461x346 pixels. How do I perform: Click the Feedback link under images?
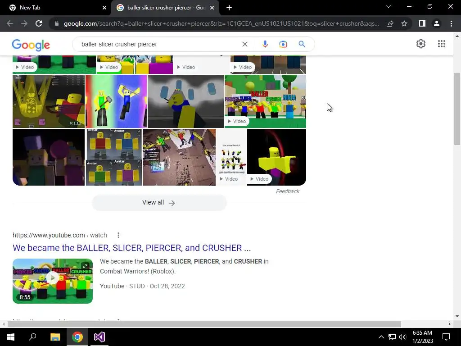point(288,191)
